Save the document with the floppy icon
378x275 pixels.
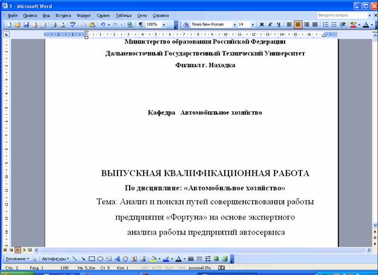click(x=26, y=25)
